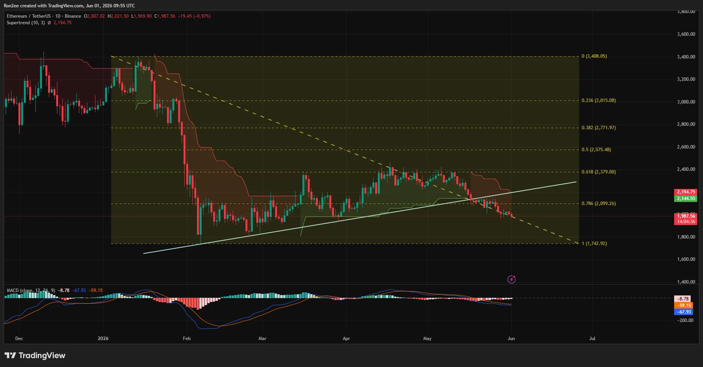Click the high price value H2,021.50
This screenshot has height=367, width=703.
[118, 16]
